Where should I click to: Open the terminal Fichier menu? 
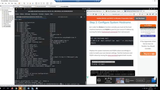[17, 14]
